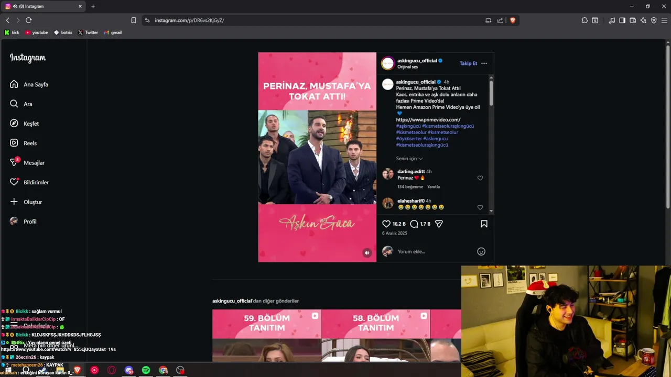Reply to darling.editt with Yanıtla
Image resolution: width=671 pixels, height=377 pixels.
(x=434, y=187)
